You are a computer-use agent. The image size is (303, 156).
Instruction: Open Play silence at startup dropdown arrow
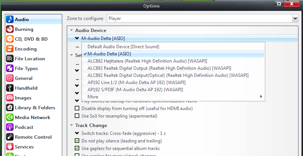click(x=77, y=101)
